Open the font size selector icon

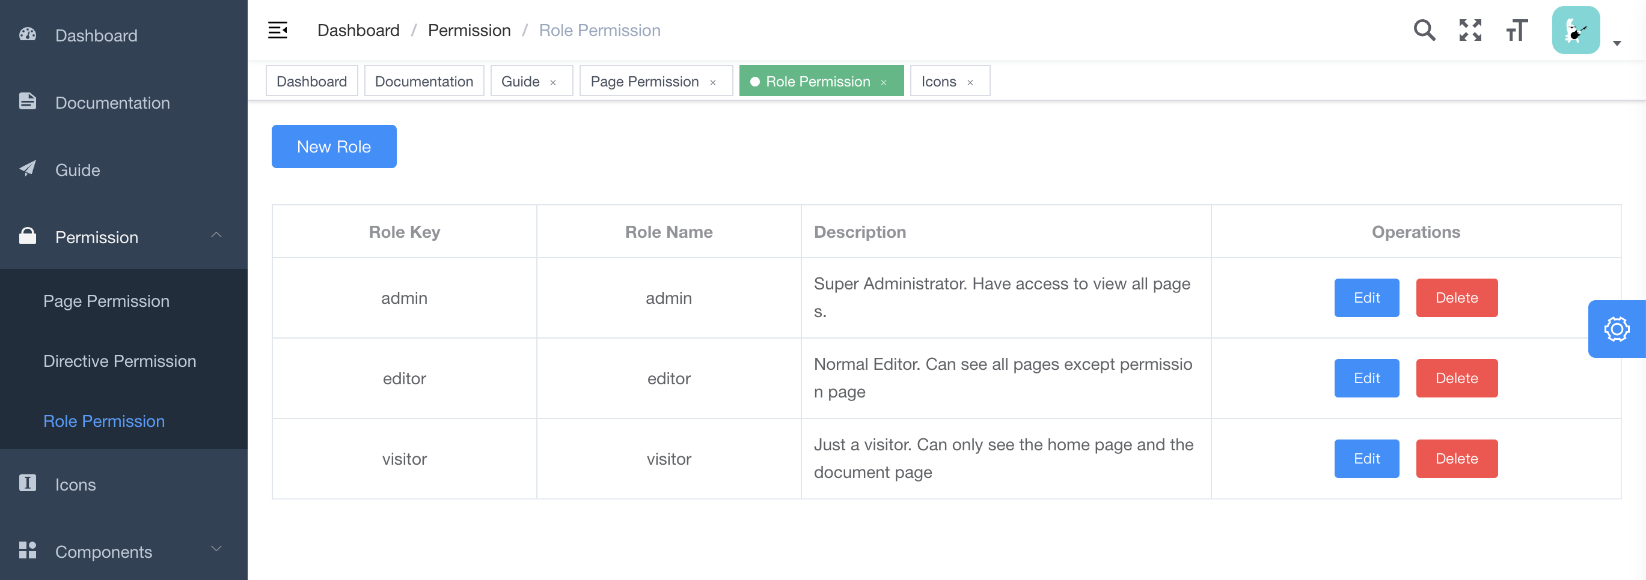(x=1516, y=30)
